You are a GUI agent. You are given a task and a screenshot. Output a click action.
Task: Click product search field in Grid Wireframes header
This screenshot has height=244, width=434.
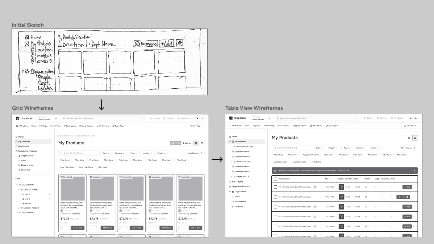(x=104, y=118)
